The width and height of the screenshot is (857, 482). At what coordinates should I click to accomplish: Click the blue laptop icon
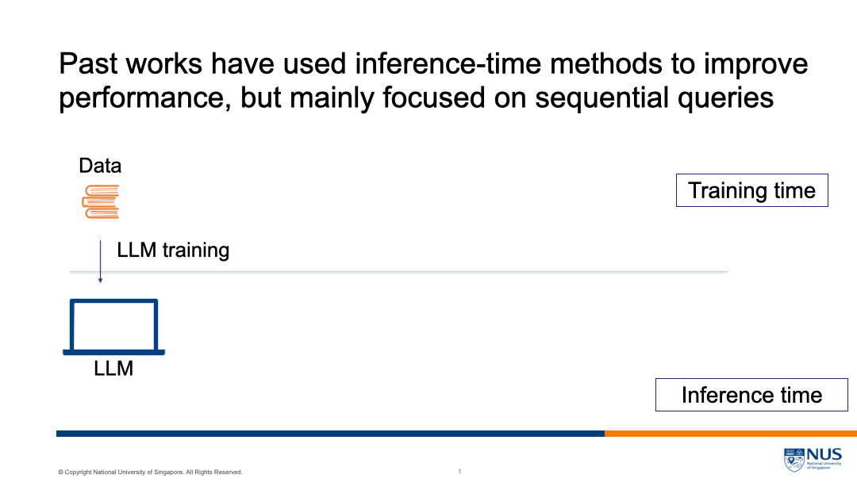coord(114,327)
